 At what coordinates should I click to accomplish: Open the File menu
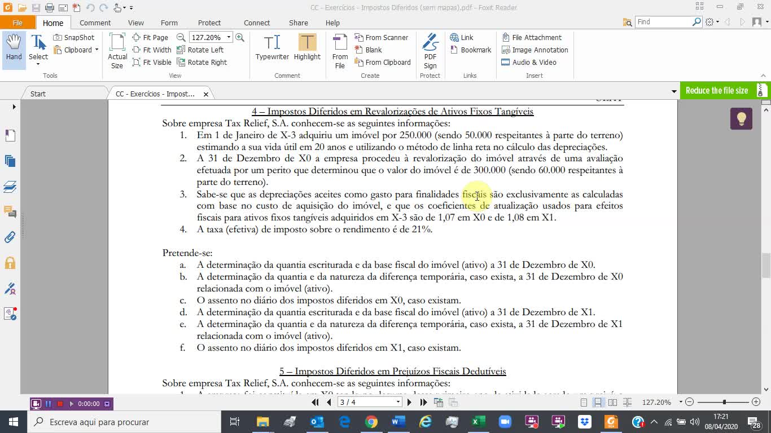pos(18,23)
